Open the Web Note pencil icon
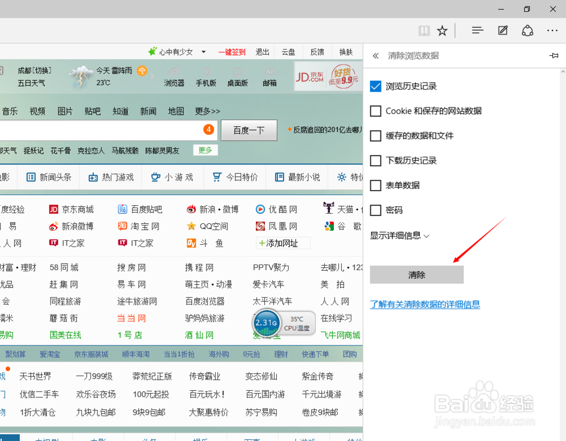The width and height of the screenshot is (566, 441). [503, 31]
